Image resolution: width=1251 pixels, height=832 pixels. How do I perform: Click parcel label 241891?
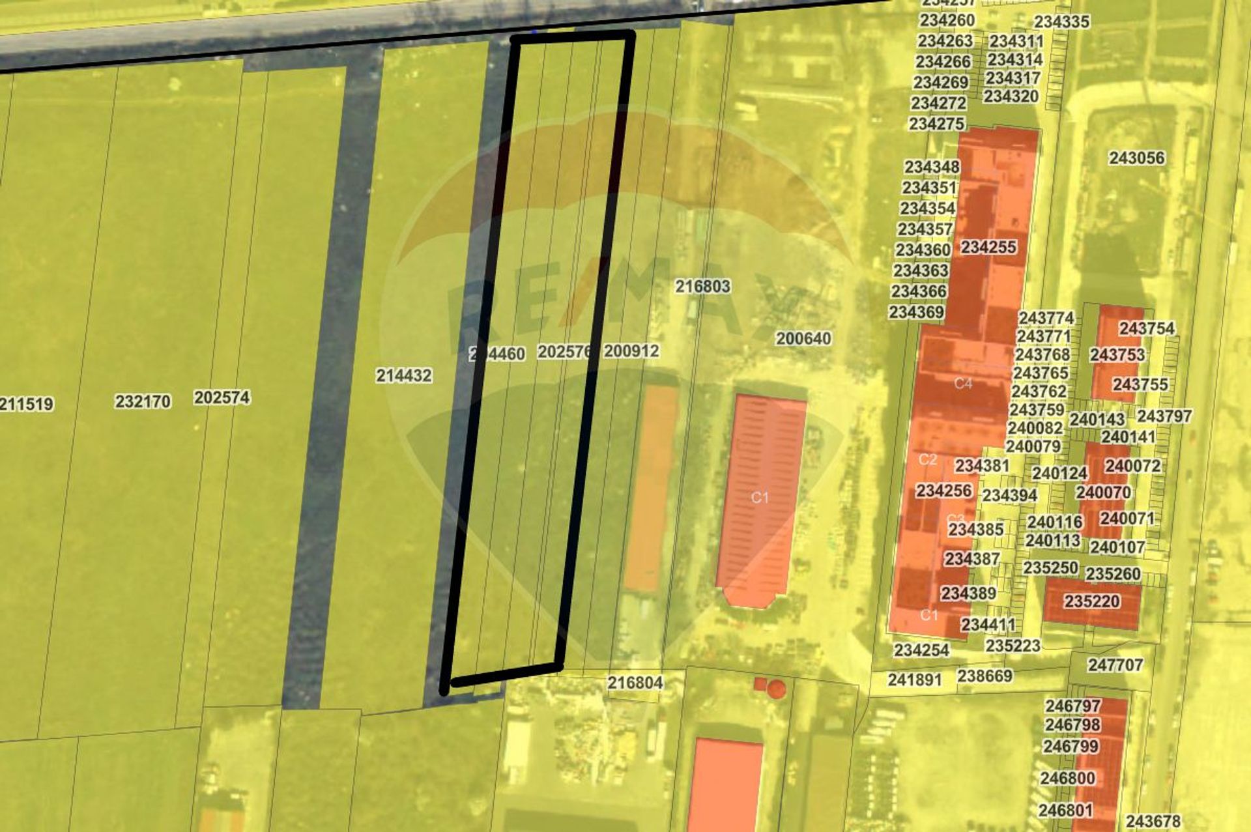pyautogui.click(x=915, y=680)
